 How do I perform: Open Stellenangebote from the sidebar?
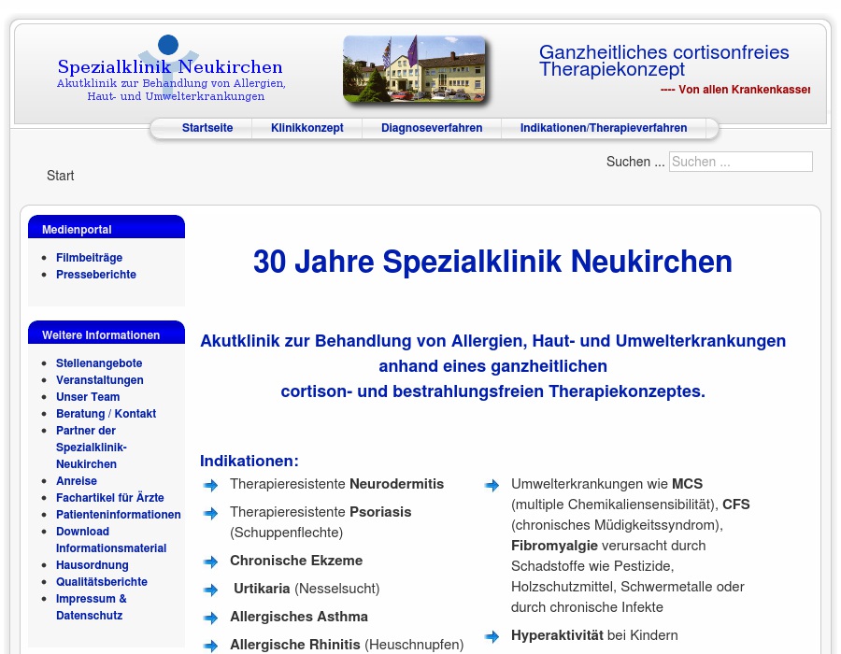click(x=99, y=363)
